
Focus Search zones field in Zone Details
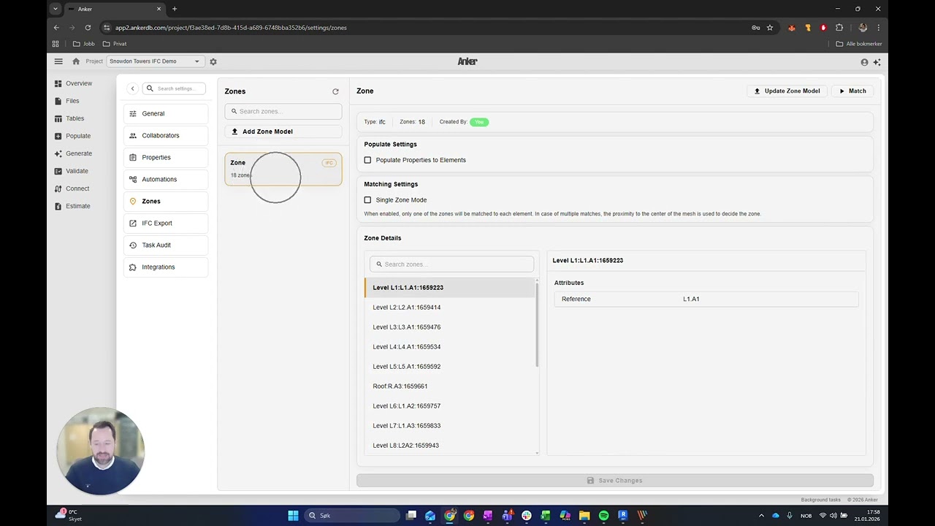451,264
